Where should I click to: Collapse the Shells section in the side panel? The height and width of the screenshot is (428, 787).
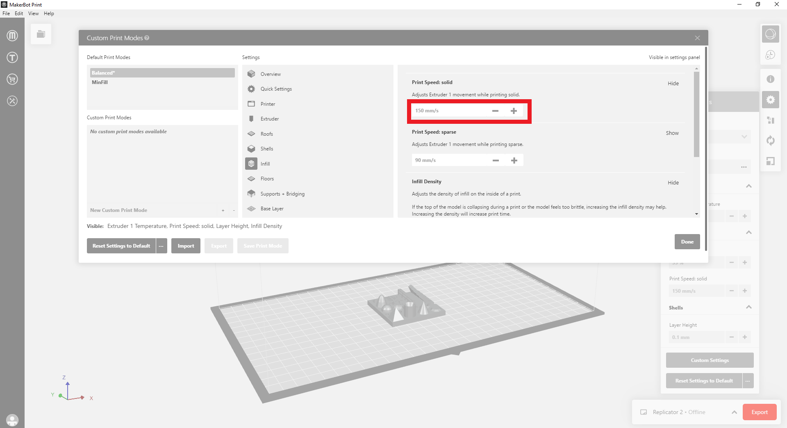(x=749, y=307)
